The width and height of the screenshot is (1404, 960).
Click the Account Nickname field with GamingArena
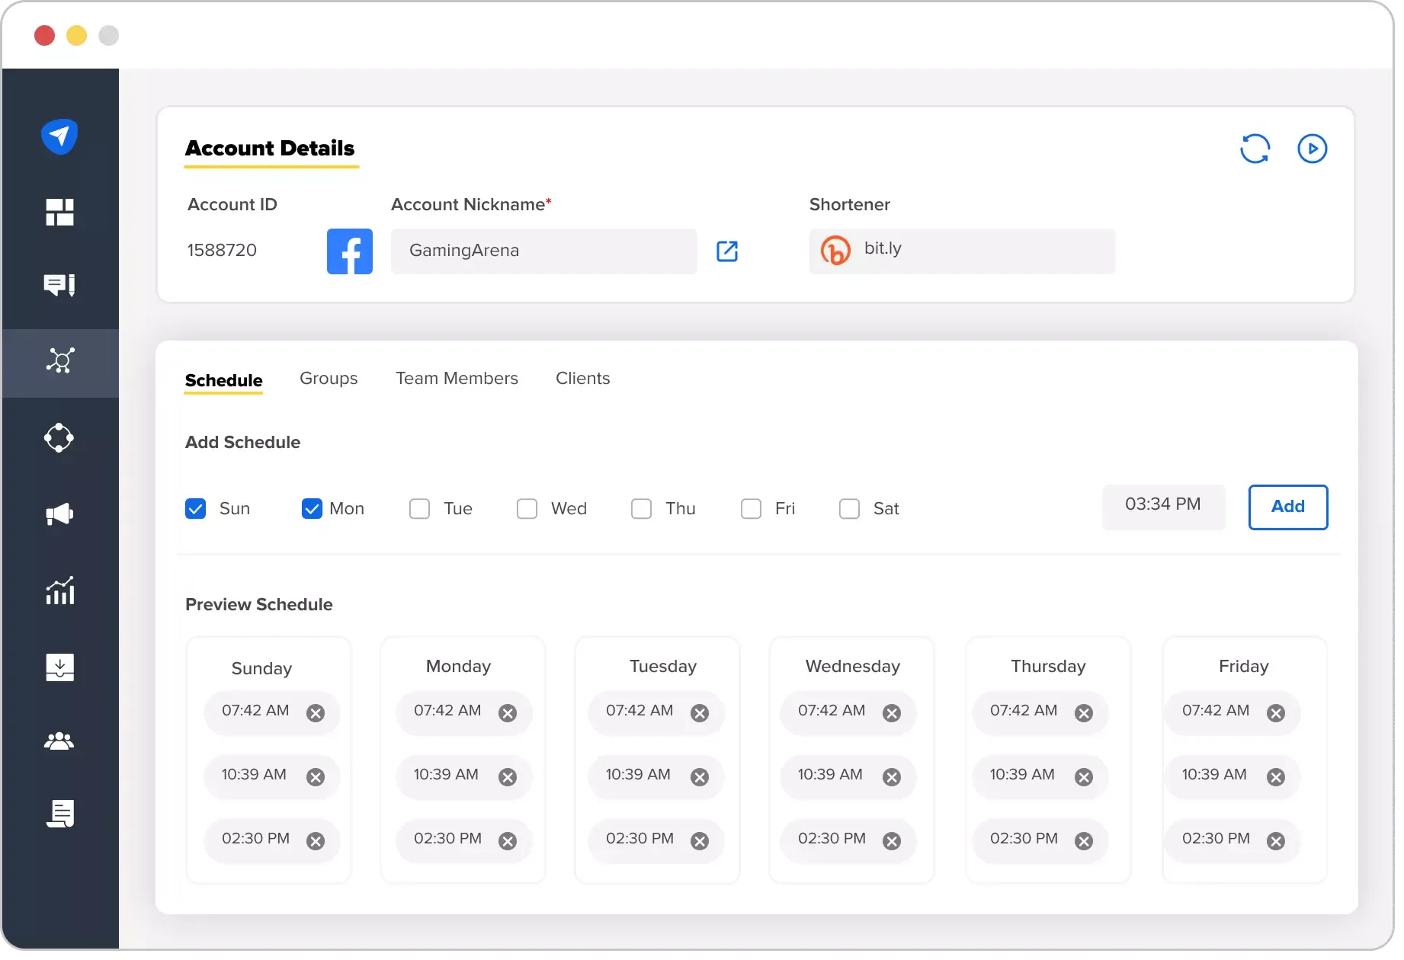point(543,251)
